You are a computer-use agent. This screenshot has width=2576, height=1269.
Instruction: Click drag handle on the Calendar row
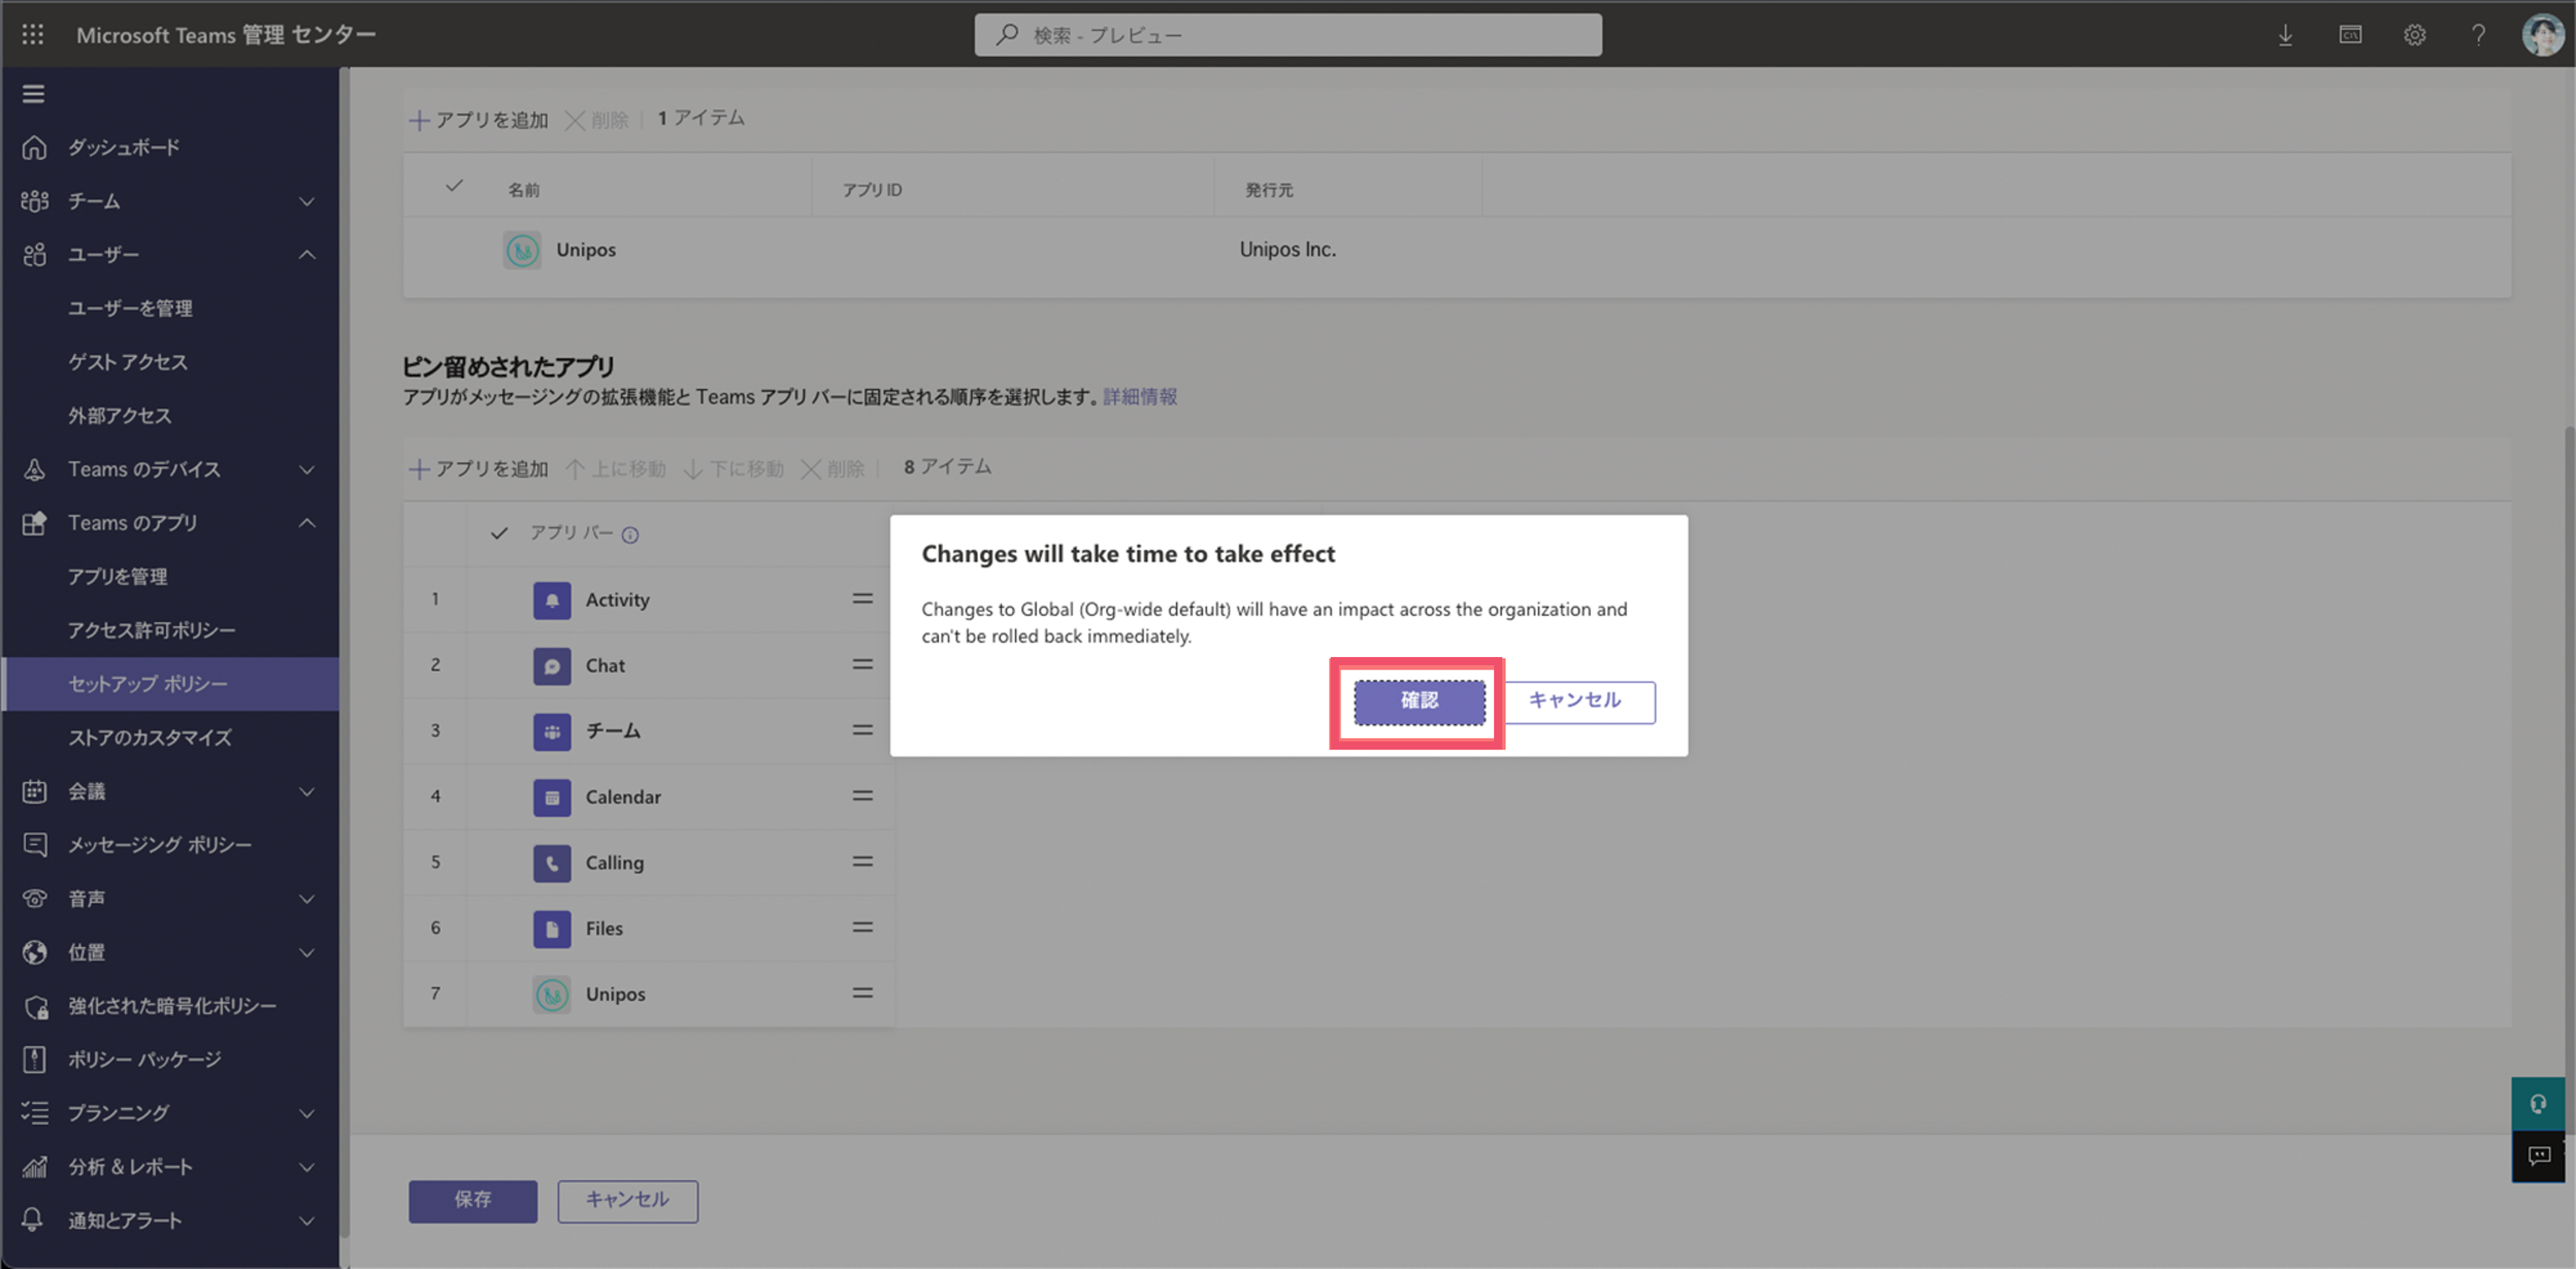[x=862, y=796]
